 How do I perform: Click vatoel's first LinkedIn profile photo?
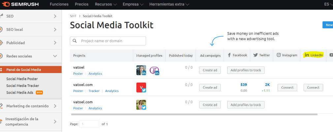(141, 70)
